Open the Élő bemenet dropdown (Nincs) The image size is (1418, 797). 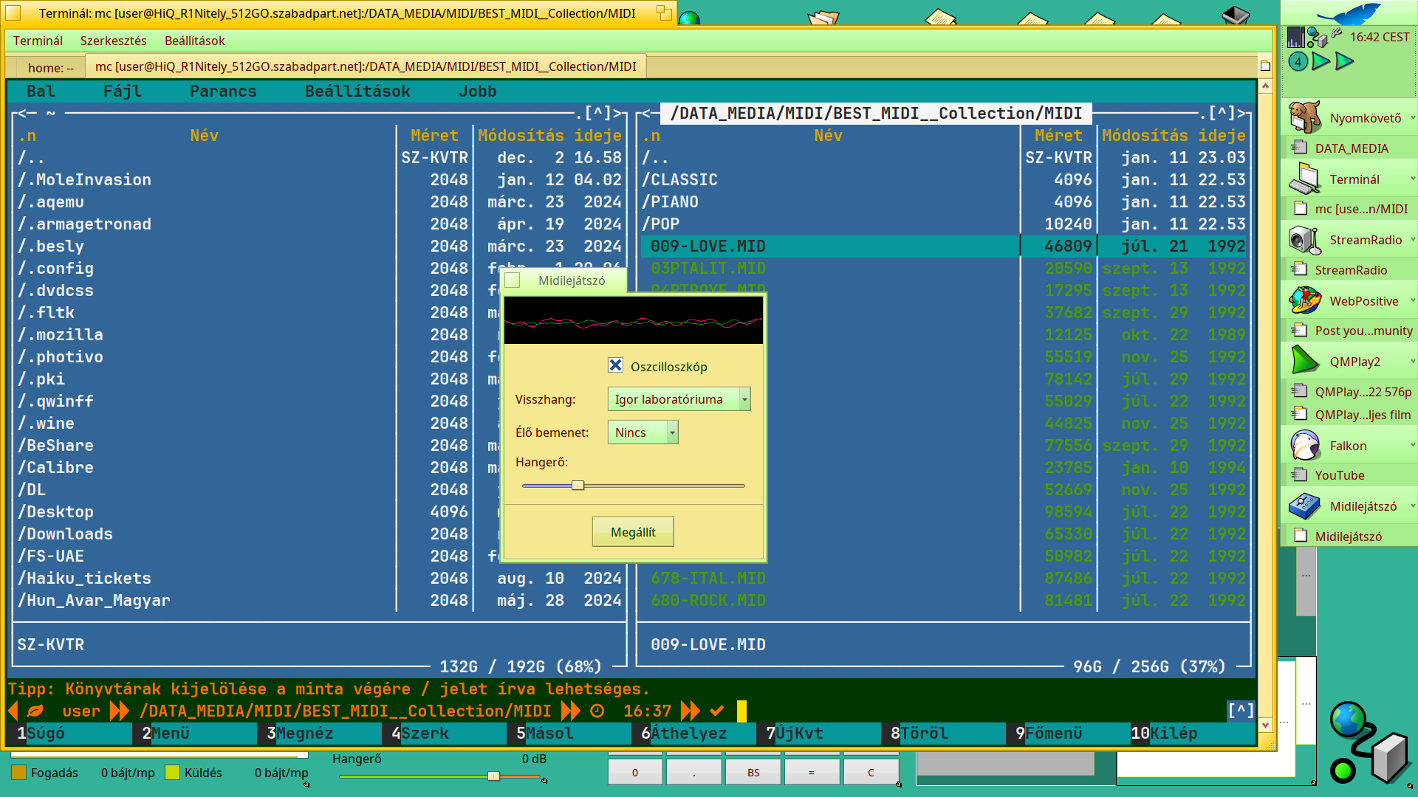point(643,432)
